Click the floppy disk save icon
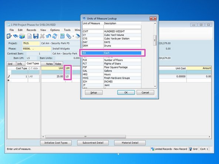Viewport: 219px width, 164px height. pyautogui.click(x=36, y=36)
